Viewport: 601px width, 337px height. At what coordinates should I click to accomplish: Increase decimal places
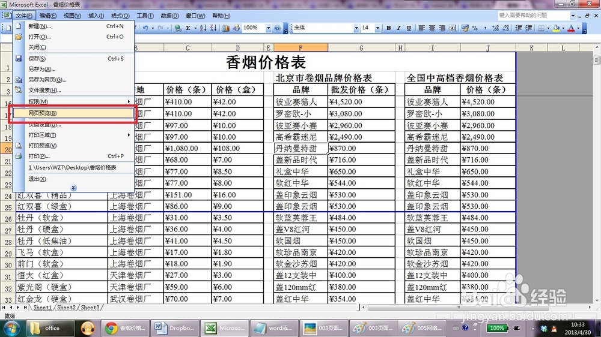point(496,28)
